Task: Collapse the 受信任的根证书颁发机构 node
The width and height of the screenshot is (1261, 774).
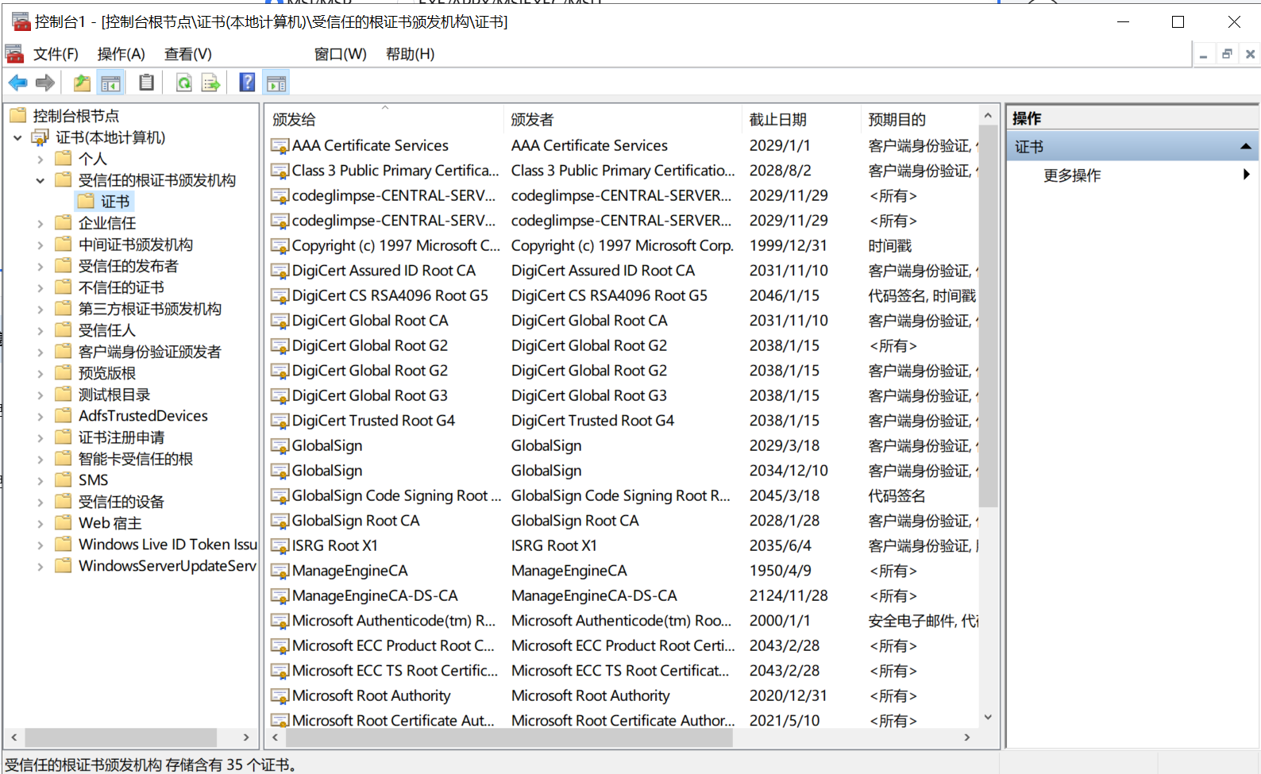Action: 40,181
